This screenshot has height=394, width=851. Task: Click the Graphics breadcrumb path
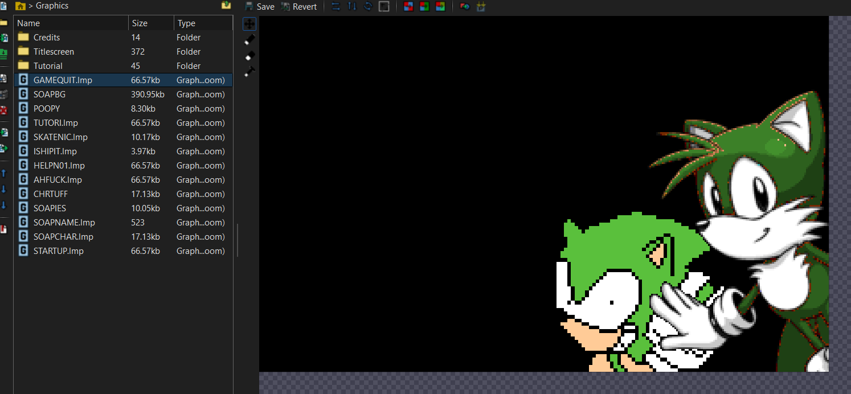pos(52,6)
